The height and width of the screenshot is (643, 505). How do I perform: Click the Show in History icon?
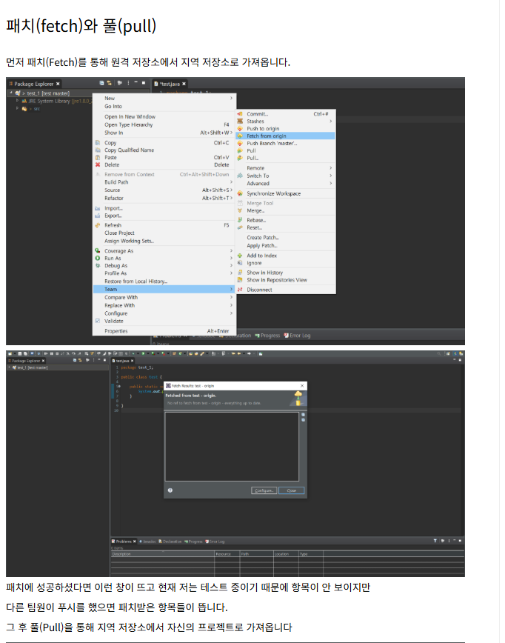[240, 273]
